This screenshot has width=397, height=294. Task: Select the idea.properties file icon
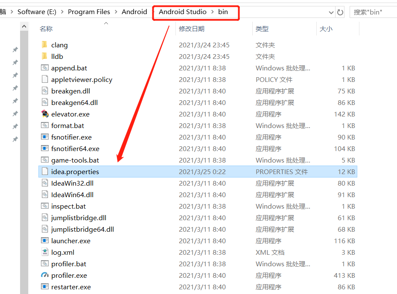pos(44,171)
